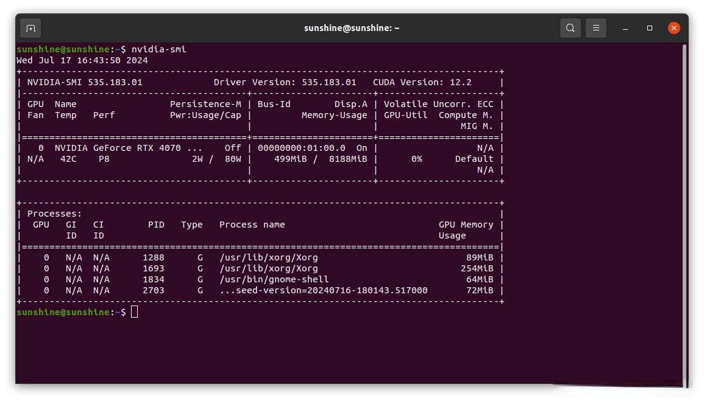Image resolution: width=704 pixels, height=401 pixels.
Task: Click the temperature value 42C
Action: pyautogui.click(x=68, y=159)
